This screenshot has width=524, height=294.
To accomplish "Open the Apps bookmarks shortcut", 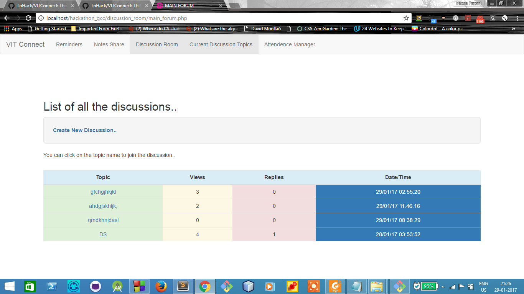I will pos(13,29).
